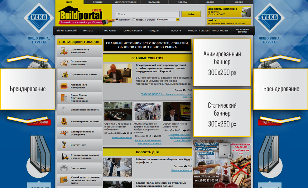This screenshot has width=308, height=188.
Task: Select Строительная техника forklift icon
Action: point(65,156)
